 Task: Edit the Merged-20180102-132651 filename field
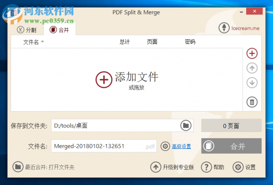pos(104,146)
